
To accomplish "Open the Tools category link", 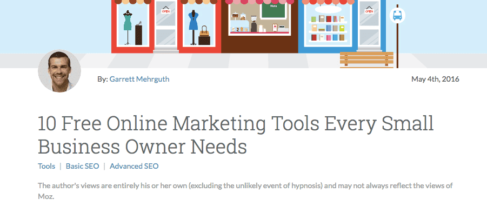I will tap(46, 166).
